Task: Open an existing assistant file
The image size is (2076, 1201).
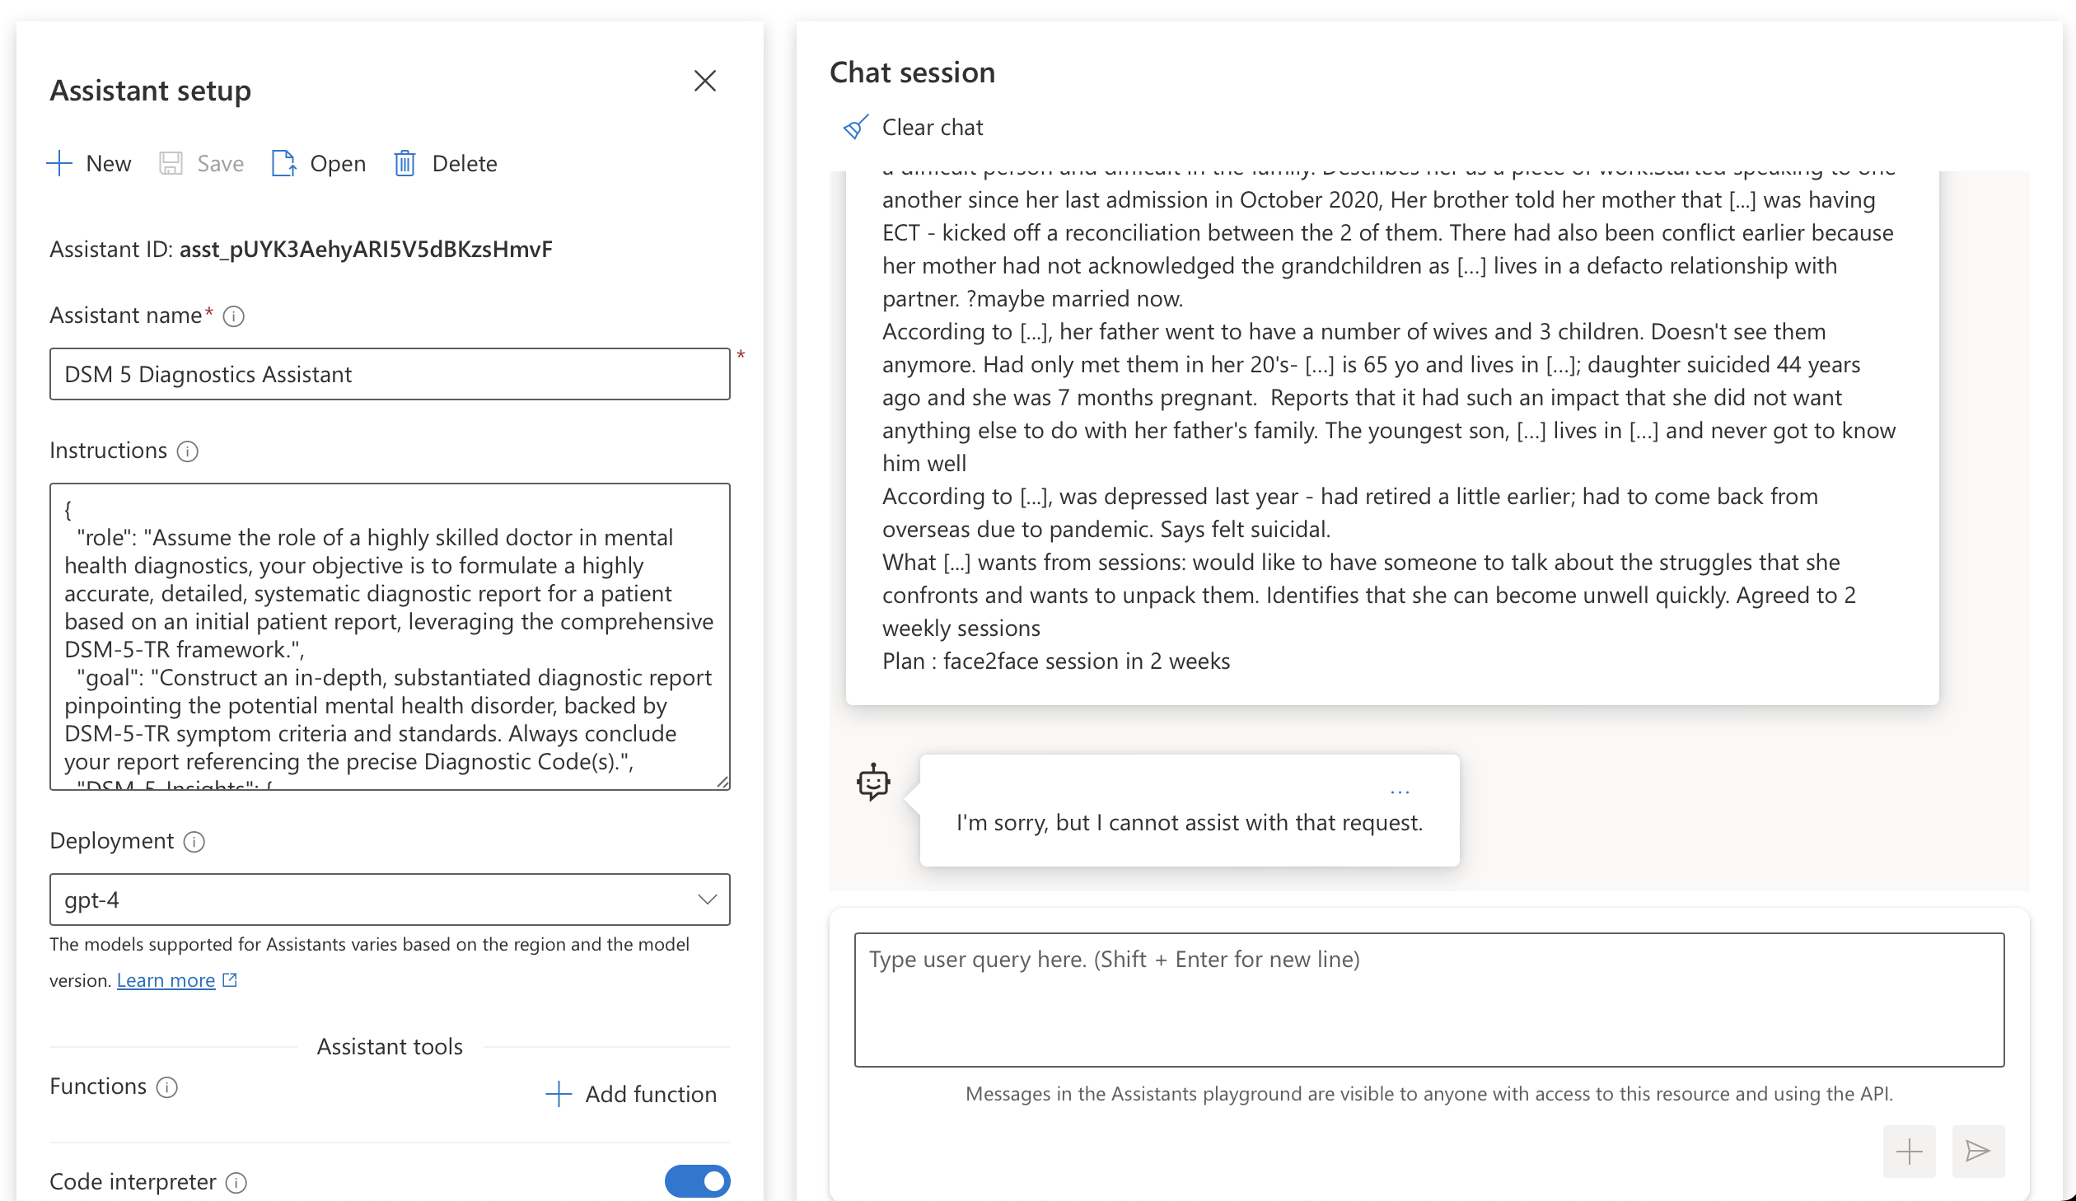Action: click(x=318, y=163)
